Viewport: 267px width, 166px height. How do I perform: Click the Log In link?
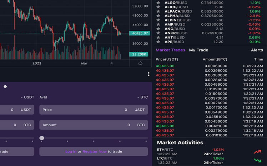tap(71, 151)
